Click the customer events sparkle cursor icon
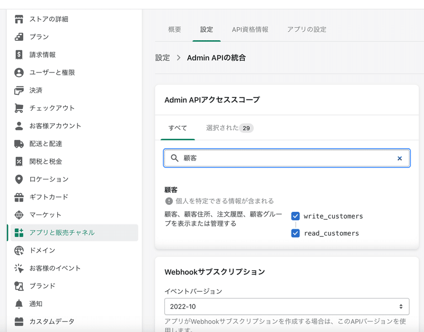The image size is (424, 332). click(x=19, y=268)
